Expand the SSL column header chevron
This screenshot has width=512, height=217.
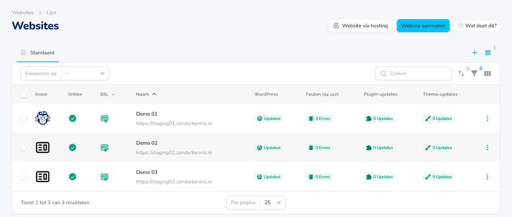click(x=113, y=94)
